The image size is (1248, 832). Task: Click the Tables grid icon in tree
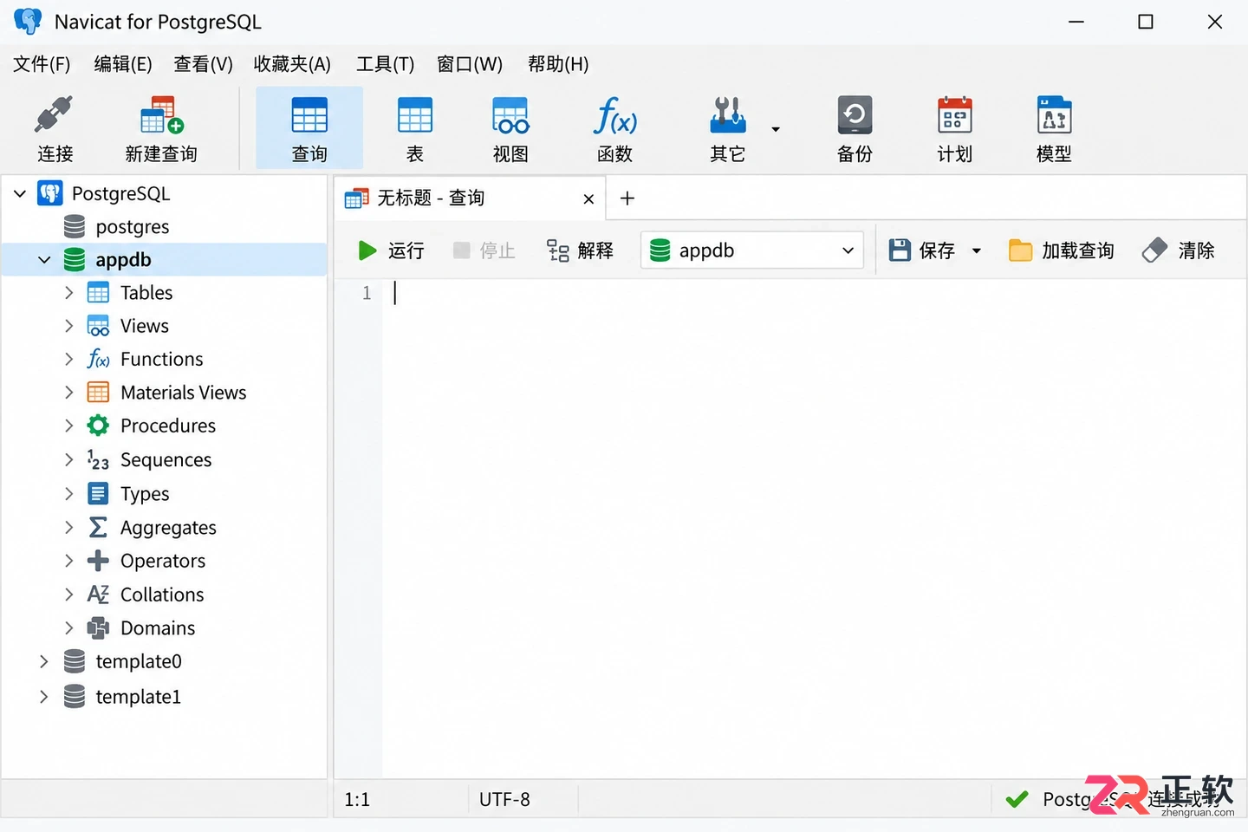[x=98, y=293]
